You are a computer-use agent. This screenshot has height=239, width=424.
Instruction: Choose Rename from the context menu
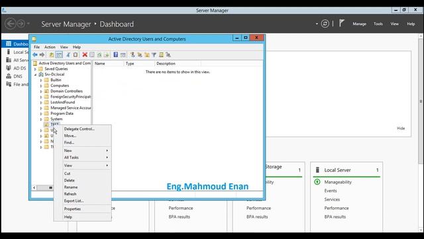click(x=86, y=187)
